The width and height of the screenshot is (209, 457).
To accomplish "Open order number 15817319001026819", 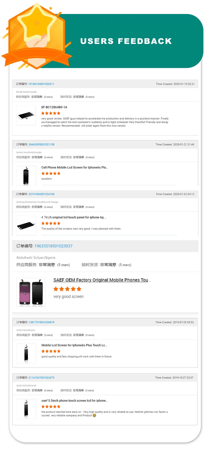I will (42, 322).
